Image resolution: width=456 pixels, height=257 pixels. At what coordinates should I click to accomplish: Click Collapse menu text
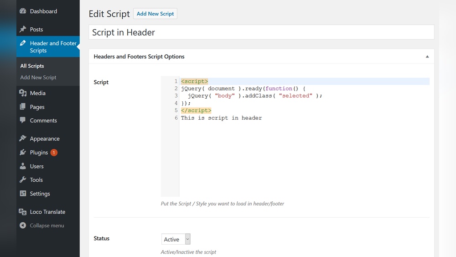tap(47, 226)
